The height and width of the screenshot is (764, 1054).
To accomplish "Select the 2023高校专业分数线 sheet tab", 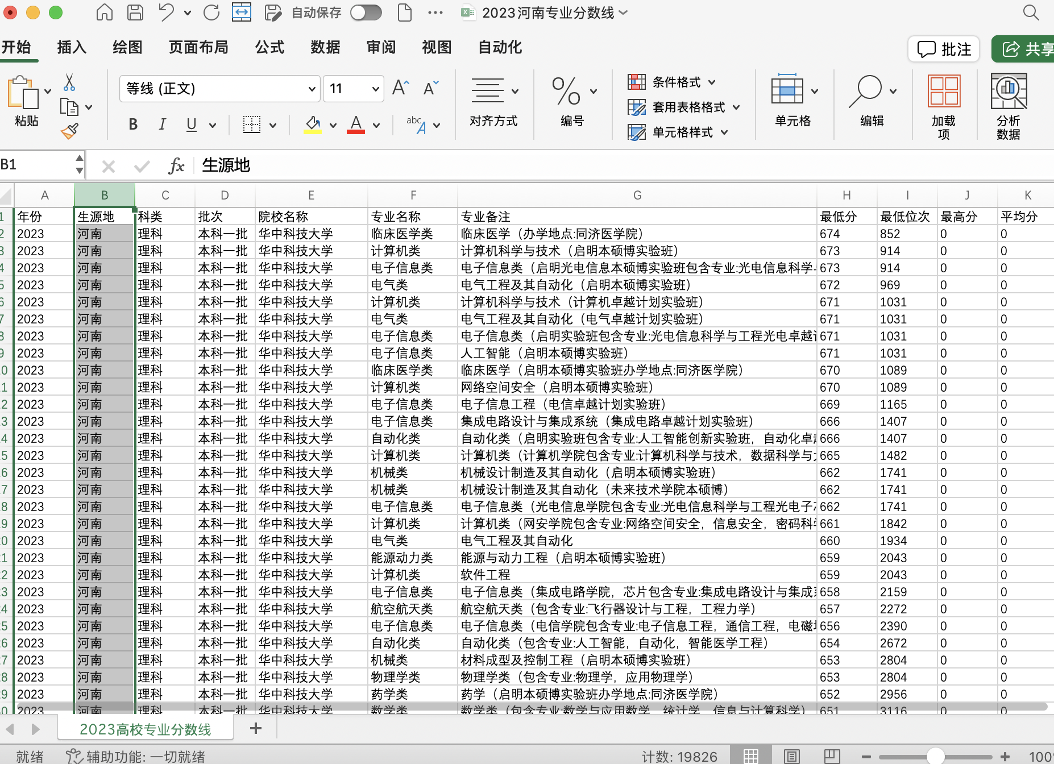I will (x=146, y=729).
